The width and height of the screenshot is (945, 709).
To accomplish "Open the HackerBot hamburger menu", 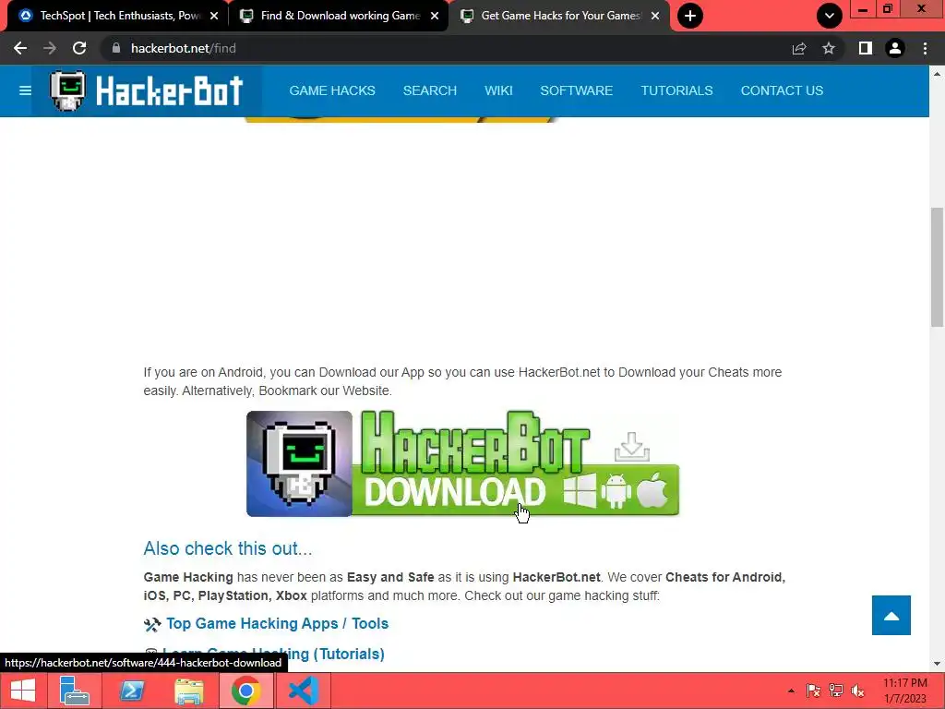I will click(25, 90).
